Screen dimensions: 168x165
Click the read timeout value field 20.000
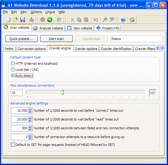click(x=19, y=119)
